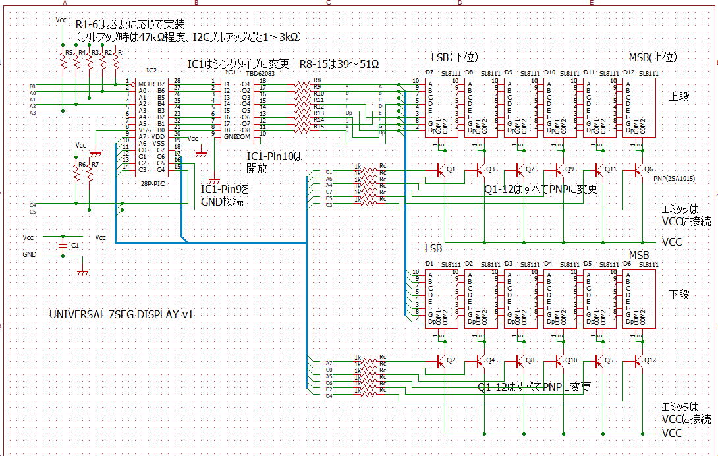Select transistor Q2 in lower row
718x456 pixels.
441,361
